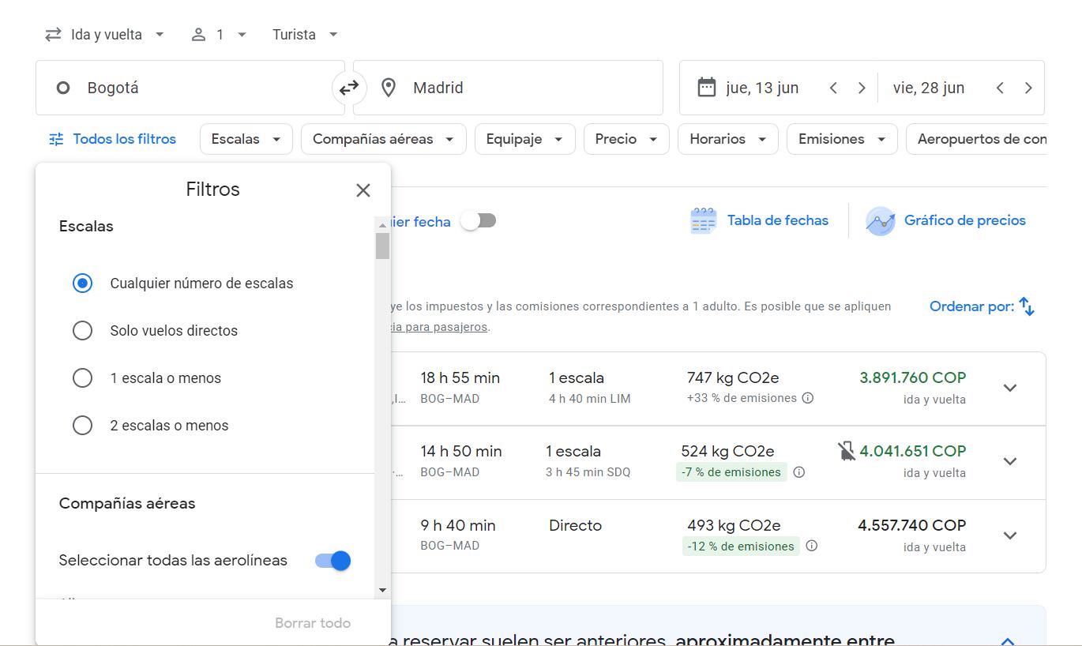
Task: Open the Ida y vuelta trip type dropdown
Action: pyautogui.click(x=105, y=35)
